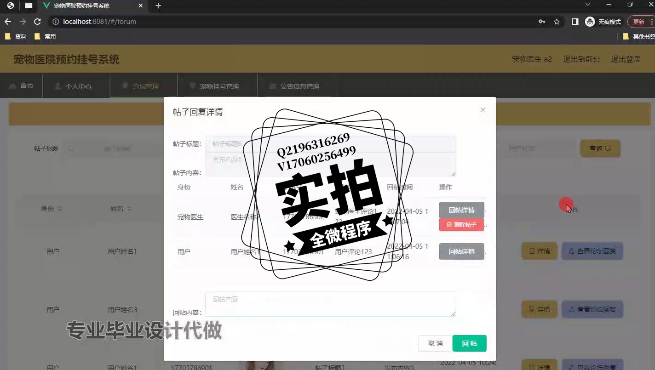Open a new browser tab
The height and width of the screenshot is (370, 655).
[158, 6]
